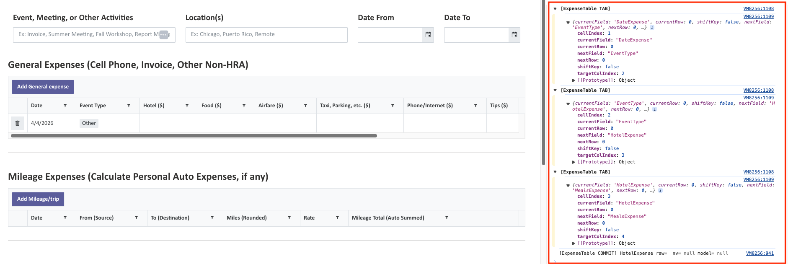Open filter for Phone/Internet ($) column
This screenshot has height=264, width=788.
pos(475,106)
